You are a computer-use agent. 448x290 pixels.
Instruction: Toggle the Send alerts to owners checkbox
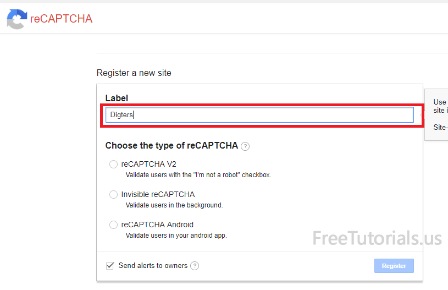pos(110,266)
